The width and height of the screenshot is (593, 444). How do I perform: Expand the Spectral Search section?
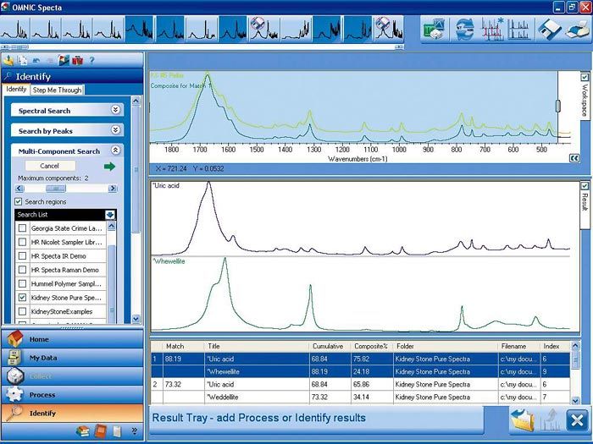(116, 110)
